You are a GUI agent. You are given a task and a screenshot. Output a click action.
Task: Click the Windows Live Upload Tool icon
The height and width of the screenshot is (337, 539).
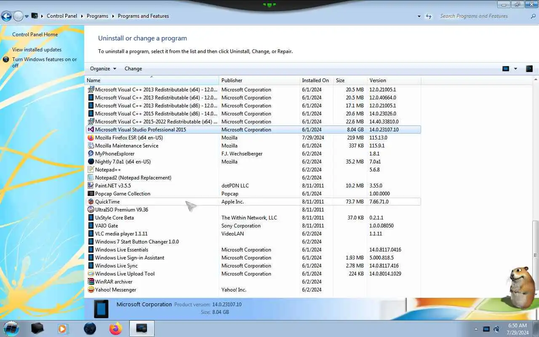(x=91, y=274)
